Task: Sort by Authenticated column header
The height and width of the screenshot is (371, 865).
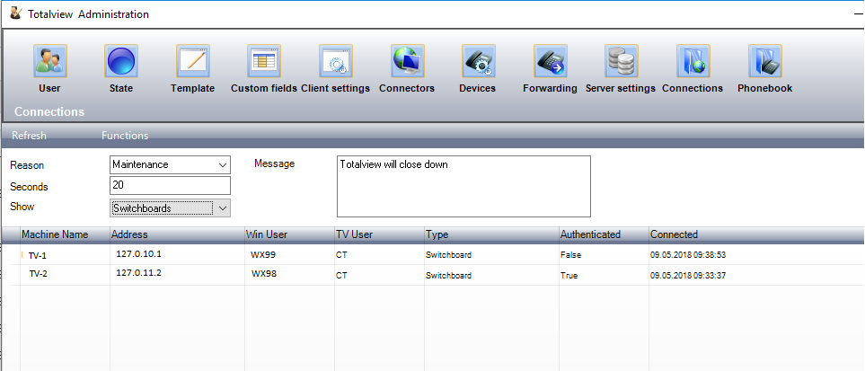Action: 605,234
